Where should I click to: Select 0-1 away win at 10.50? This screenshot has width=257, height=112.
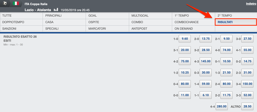(x=227, y=61)
